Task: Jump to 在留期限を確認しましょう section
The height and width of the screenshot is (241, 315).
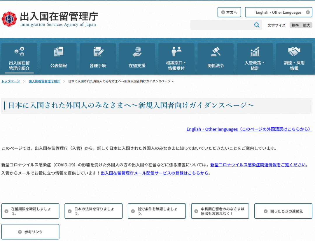Action: 30,211
